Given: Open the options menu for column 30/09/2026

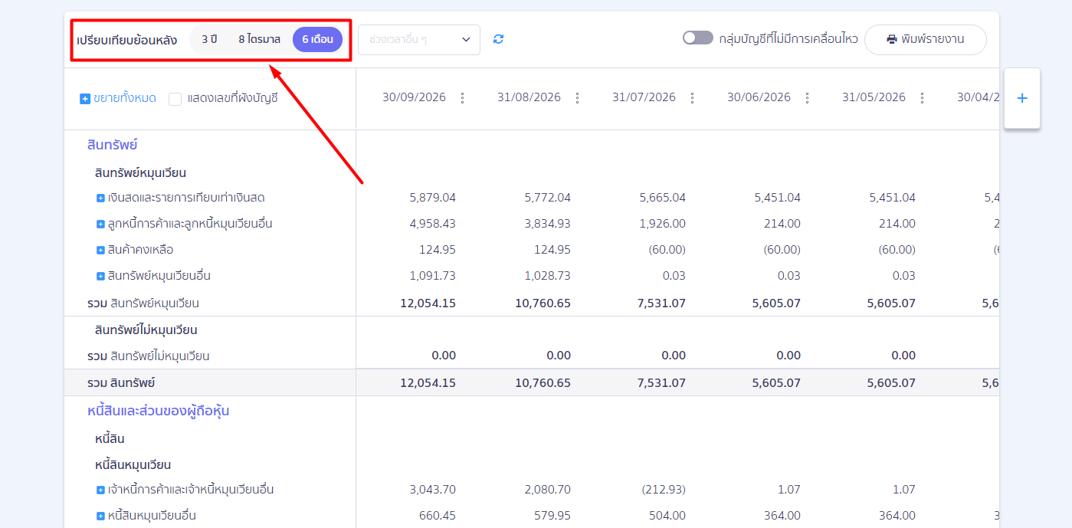Looking at the screenshot, I should tap(462, 98).
